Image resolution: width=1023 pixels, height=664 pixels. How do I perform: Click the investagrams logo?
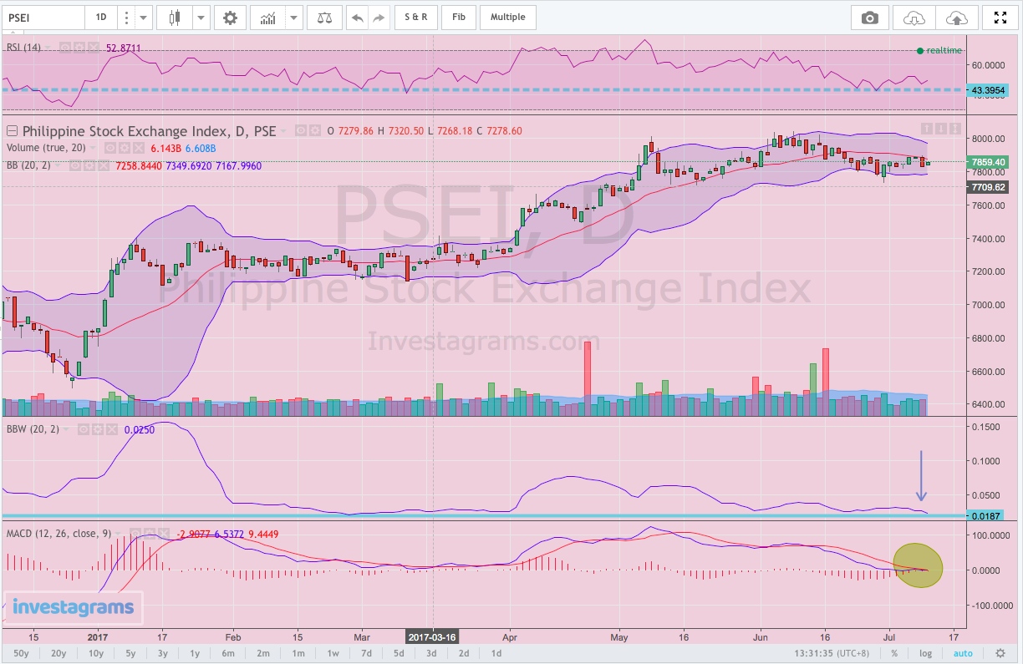pos(72,607)
